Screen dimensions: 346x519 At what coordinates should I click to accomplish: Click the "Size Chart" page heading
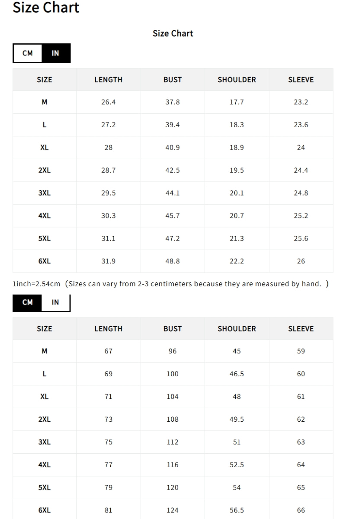point(46,7)
